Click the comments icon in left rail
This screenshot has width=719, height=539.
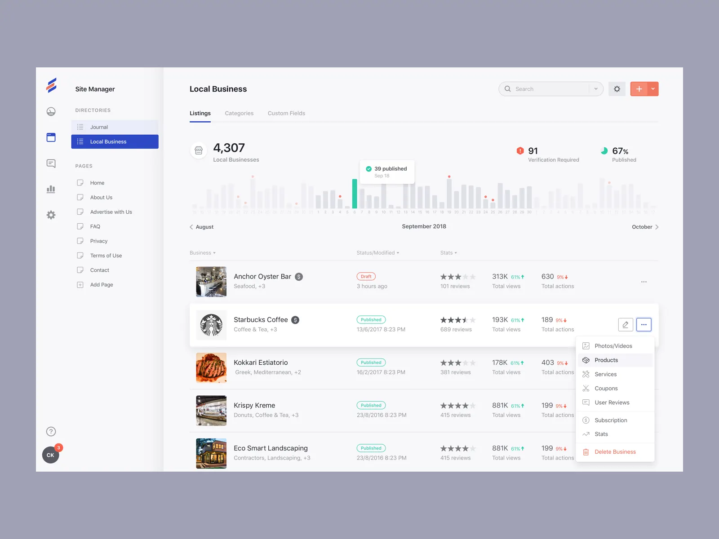(x=51, y=163)
